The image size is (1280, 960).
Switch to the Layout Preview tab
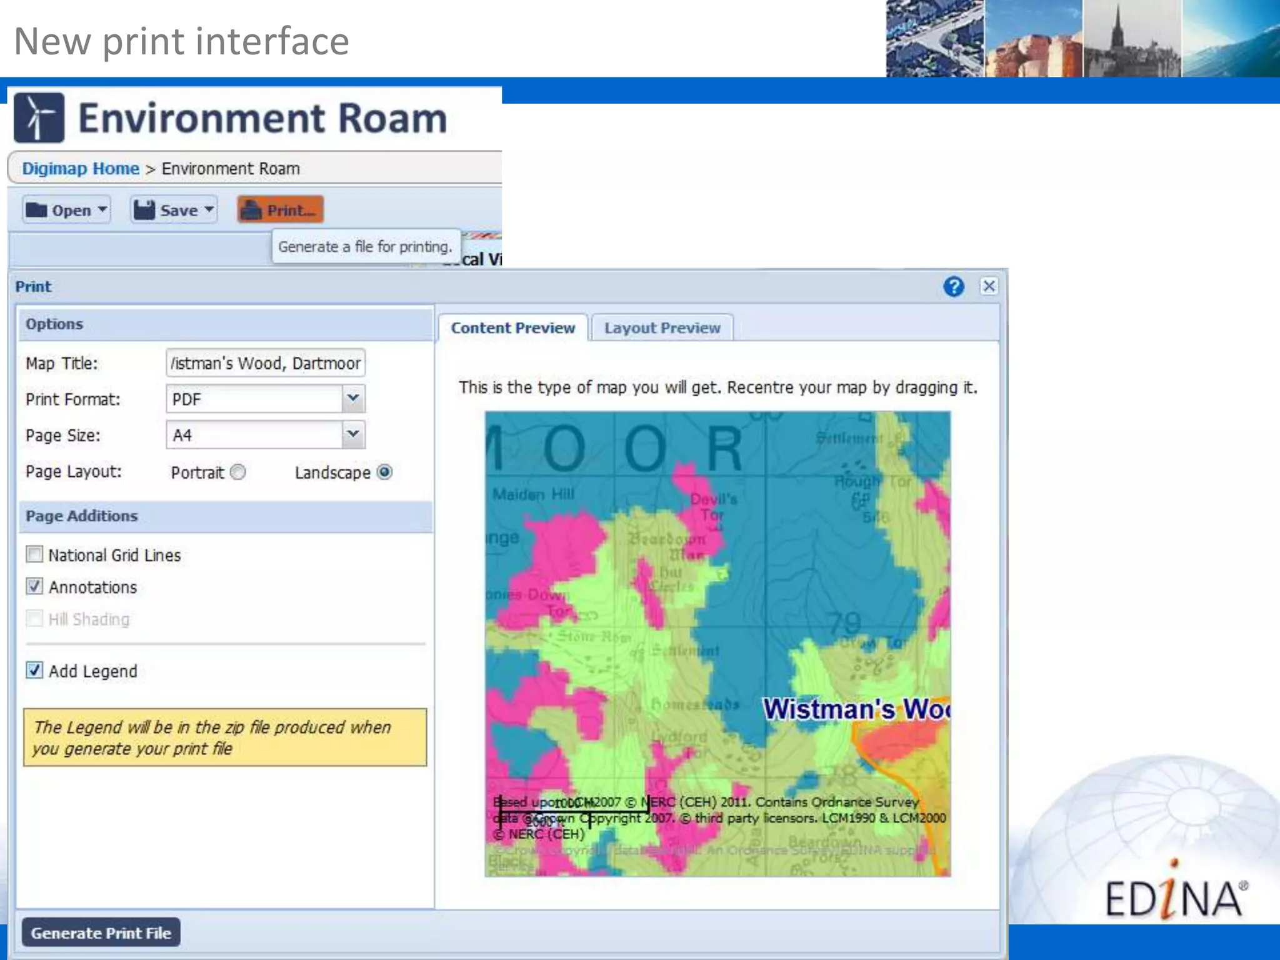point(662,328)
